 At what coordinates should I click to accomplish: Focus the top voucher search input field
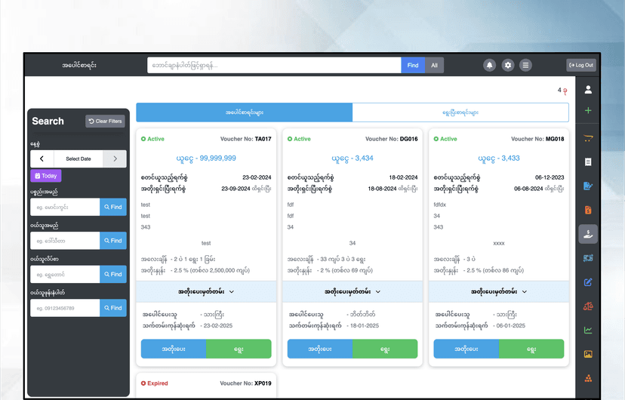[274, 66]
